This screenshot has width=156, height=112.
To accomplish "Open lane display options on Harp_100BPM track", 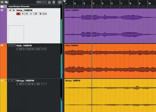I will point(45,49).
